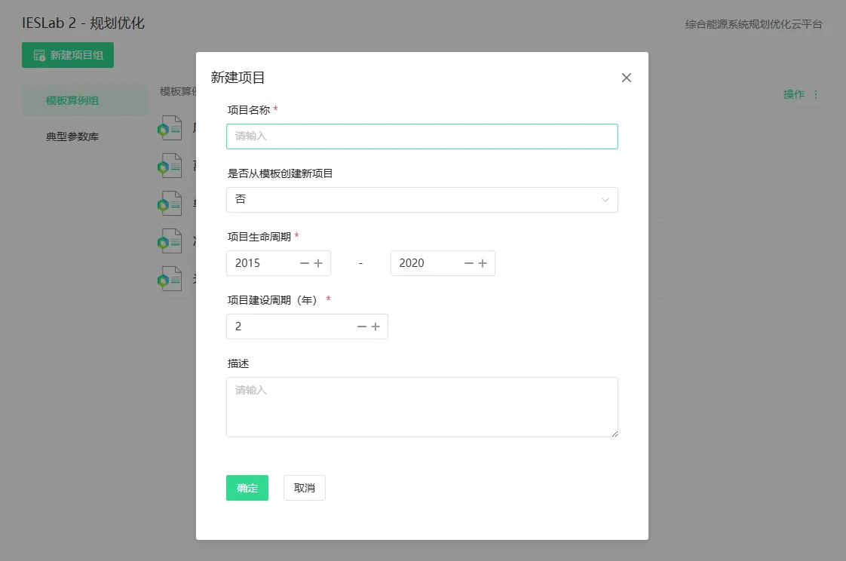This screenshot has height=561, width=846.
Task: Click the start year field showing 2015
Action: click(260, 263)
